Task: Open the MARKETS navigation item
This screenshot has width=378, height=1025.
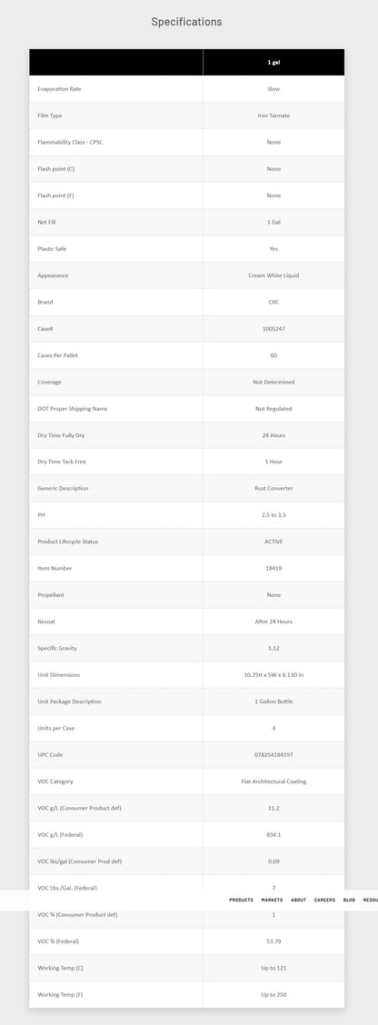Action: pyautogui.click(x=272, y=901)
